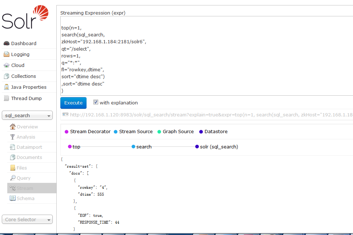The image size is (353, 235).
Task: Click the "EOF": true line
Action: tap(91, 215)
